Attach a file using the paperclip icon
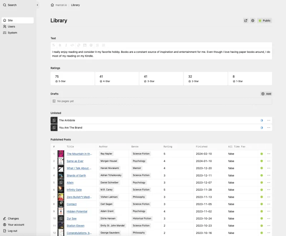The width and height of the screenshot is (286, 236). click(91, 45)
